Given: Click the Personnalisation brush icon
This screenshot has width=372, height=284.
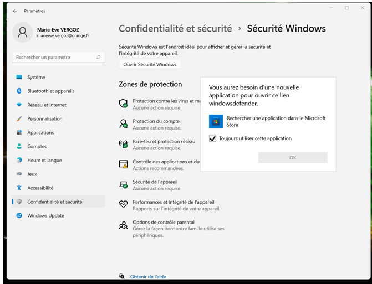Looking at the screenshot, I should [19, 118].
